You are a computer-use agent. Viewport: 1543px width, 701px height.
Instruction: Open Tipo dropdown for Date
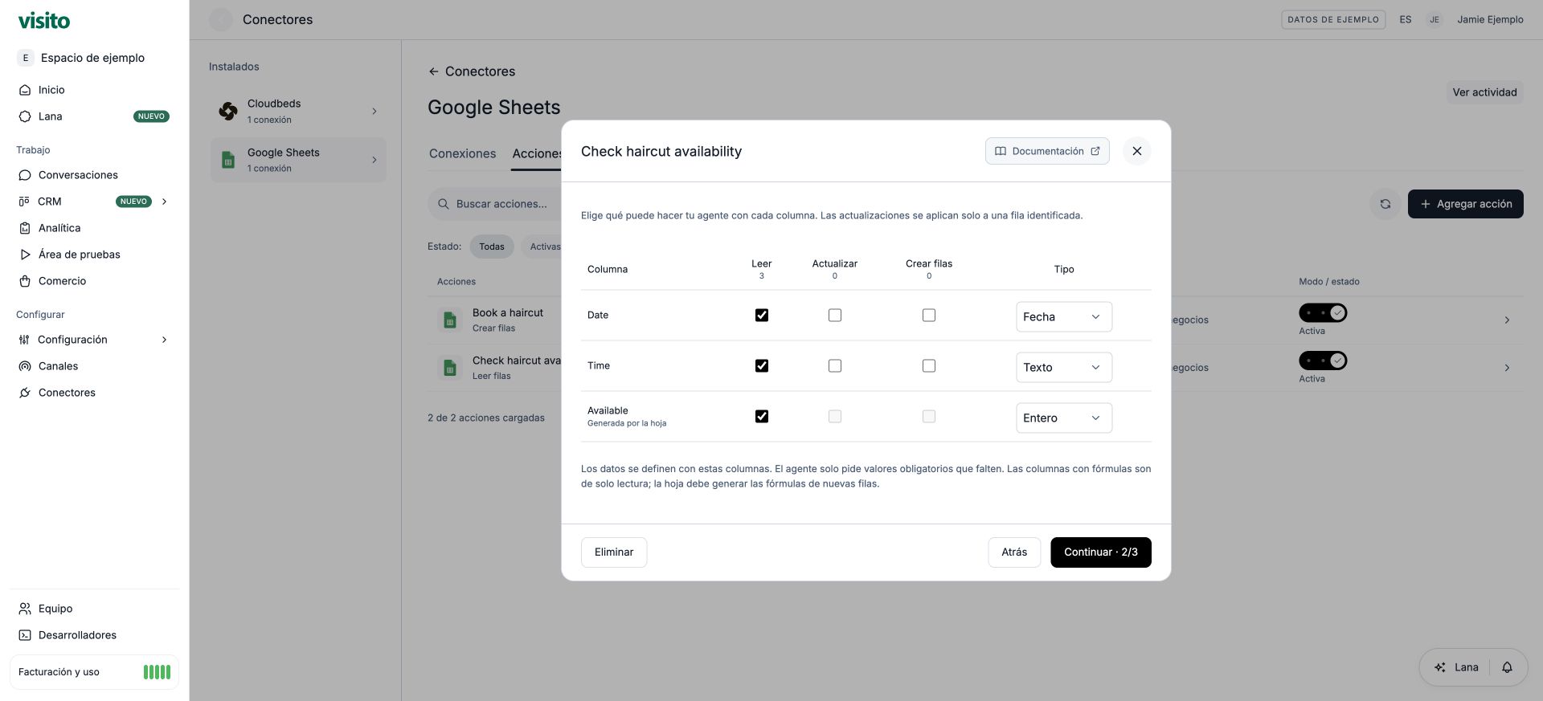point(1064,316)
